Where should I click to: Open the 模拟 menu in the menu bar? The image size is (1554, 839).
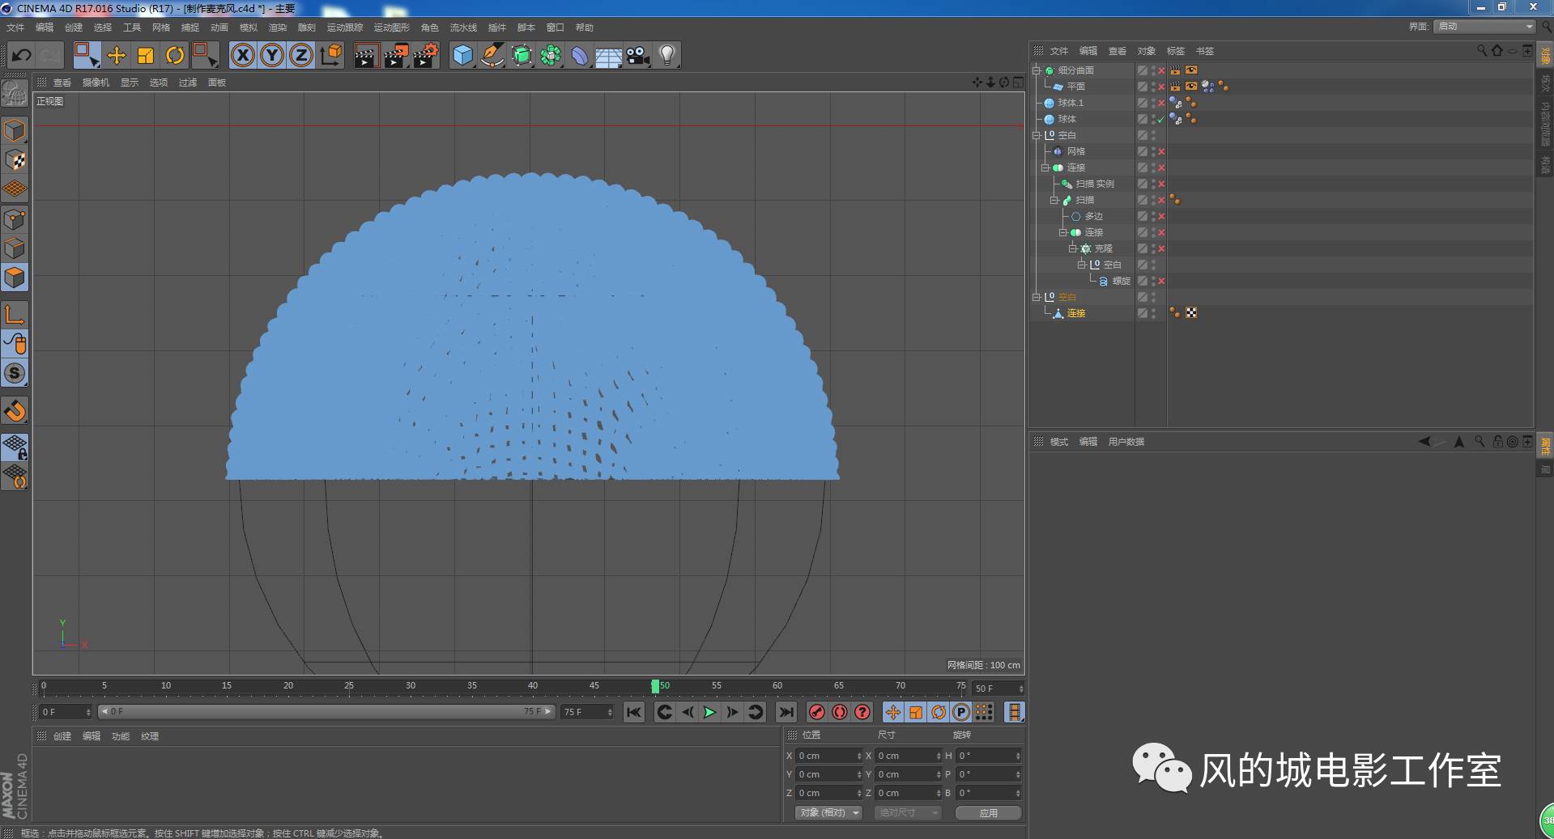pyautogui.click(x=249, y=27)
